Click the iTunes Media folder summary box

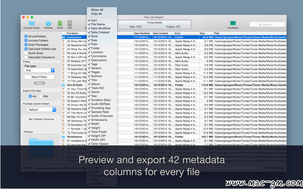(x=154, y=25)
